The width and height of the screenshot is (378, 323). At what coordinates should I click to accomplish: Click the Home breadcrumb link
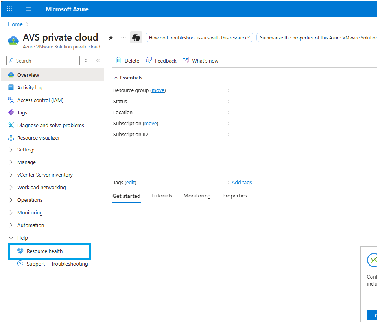pos(15,24)
